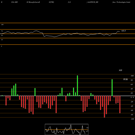Click the 'SI MunafaSutraR' header text
135x135 pixels.
33,2
